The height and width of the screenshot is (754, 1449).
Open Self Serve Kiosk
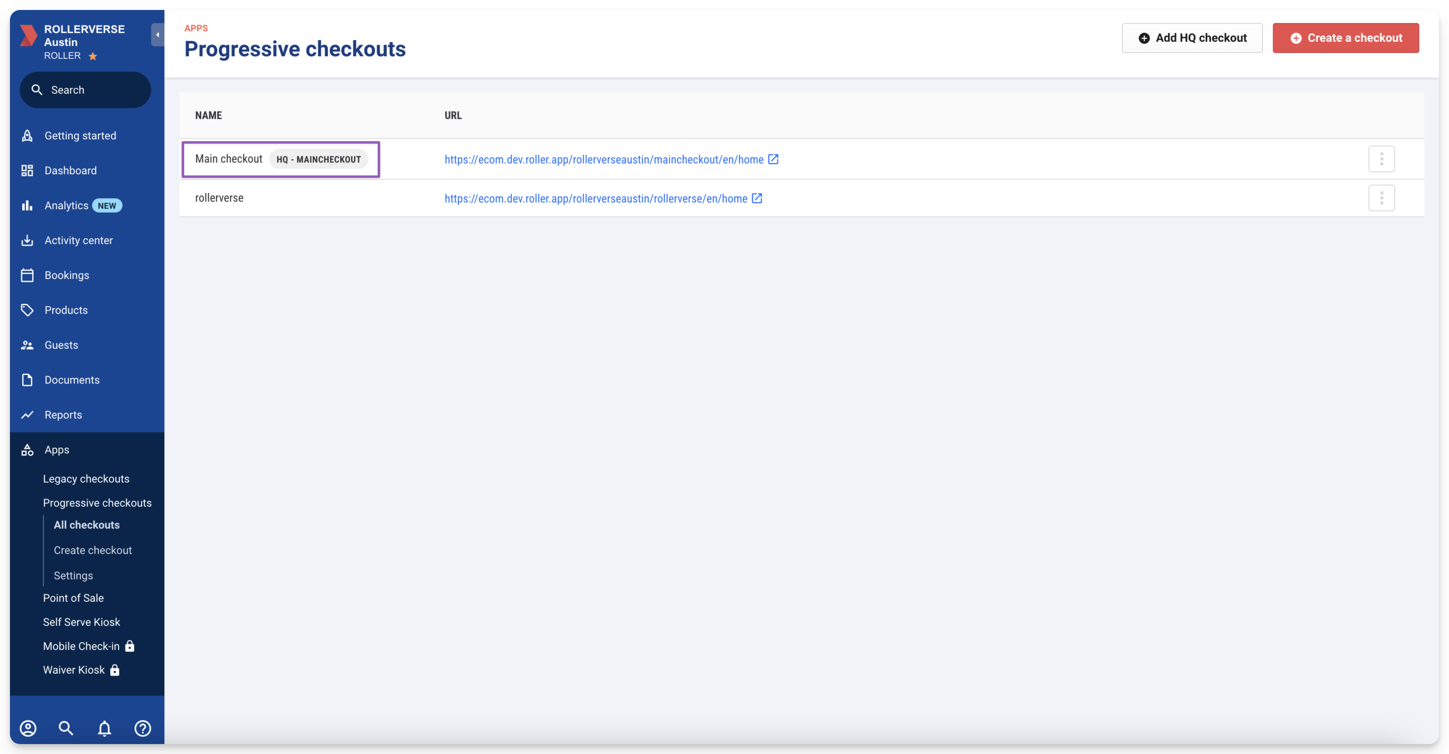coord(81,622)
